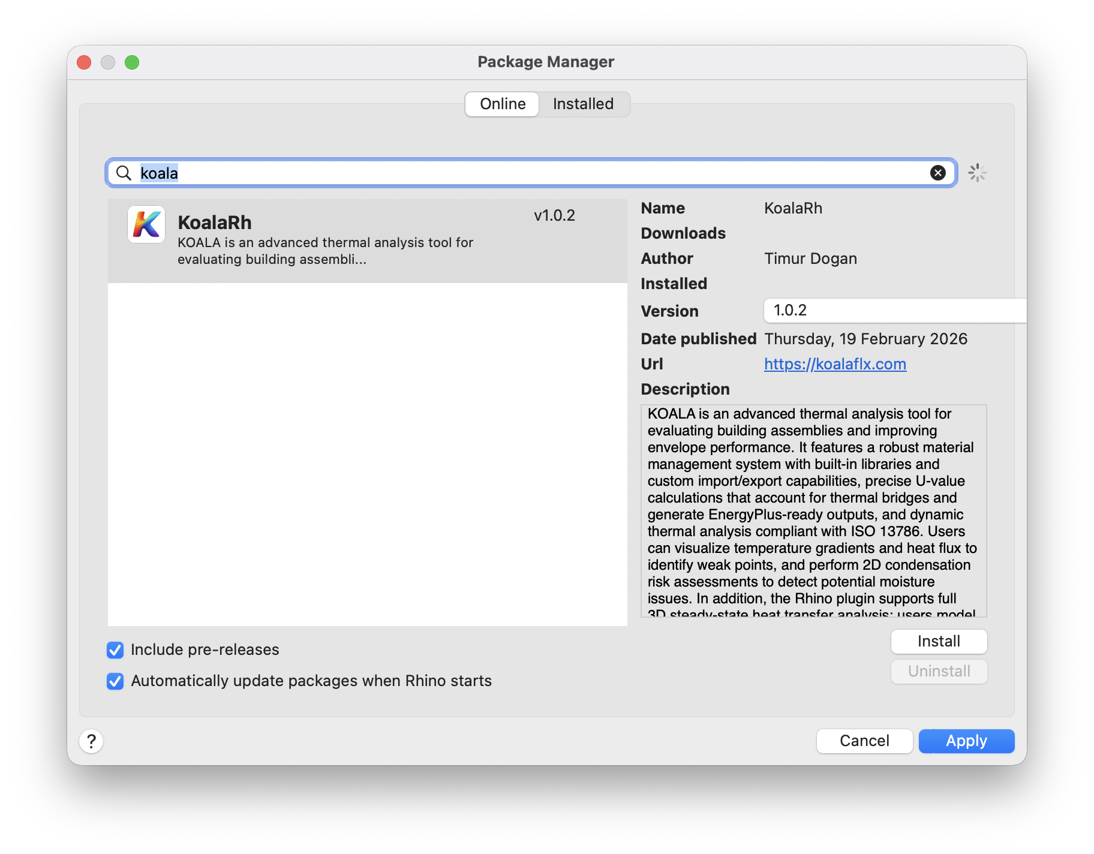Click the Description text box
The height and width of the screenshot is (854, 1094).
(x=814, y=513)
